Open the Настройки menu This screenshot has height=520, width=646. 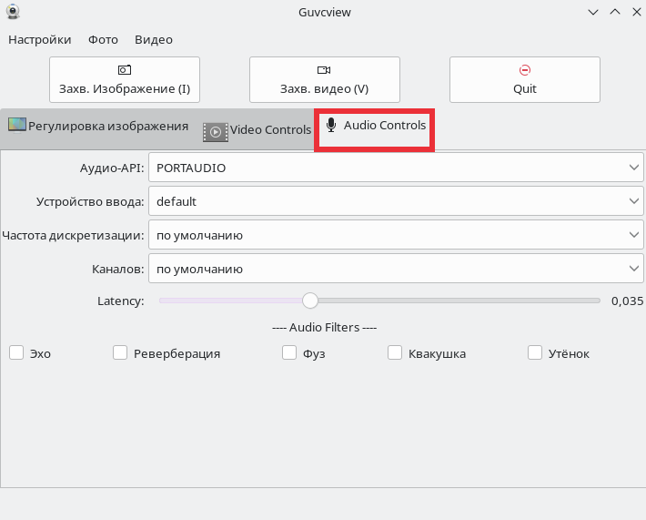(x=39, y=39)
